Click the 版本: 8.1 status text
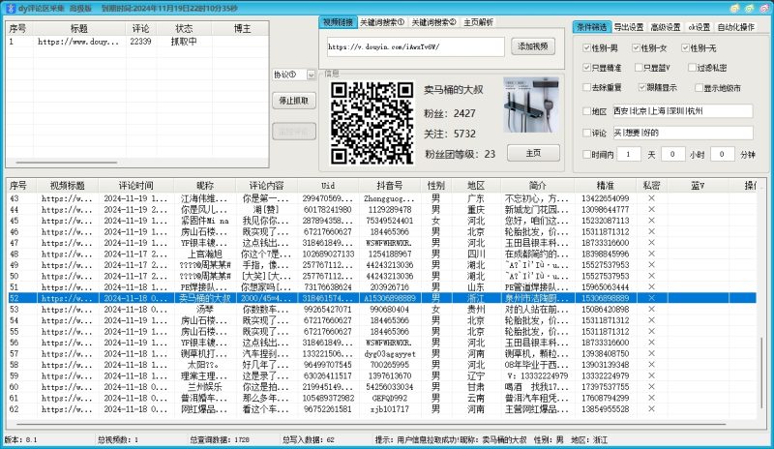 (x=20, y=439)
